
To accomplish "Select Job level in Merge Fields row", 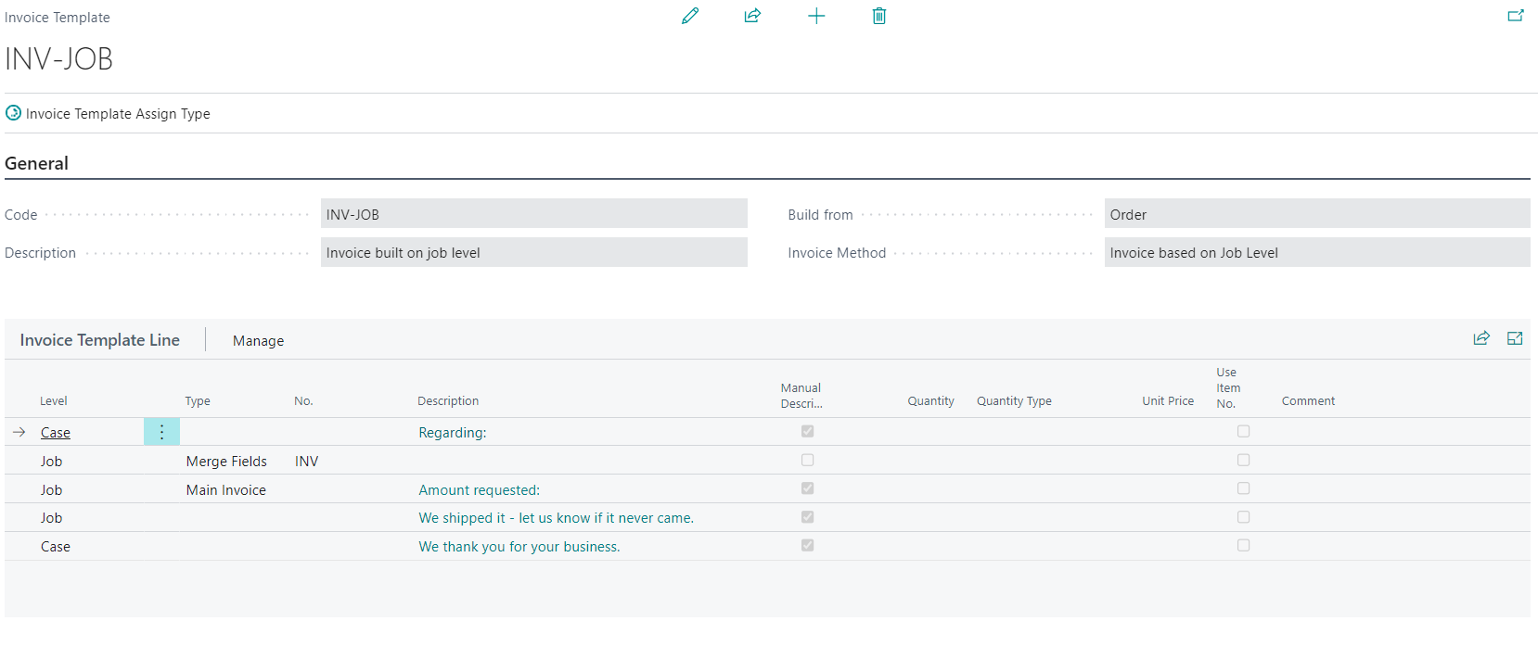I will pyautogui.click(x=51, y=462).
